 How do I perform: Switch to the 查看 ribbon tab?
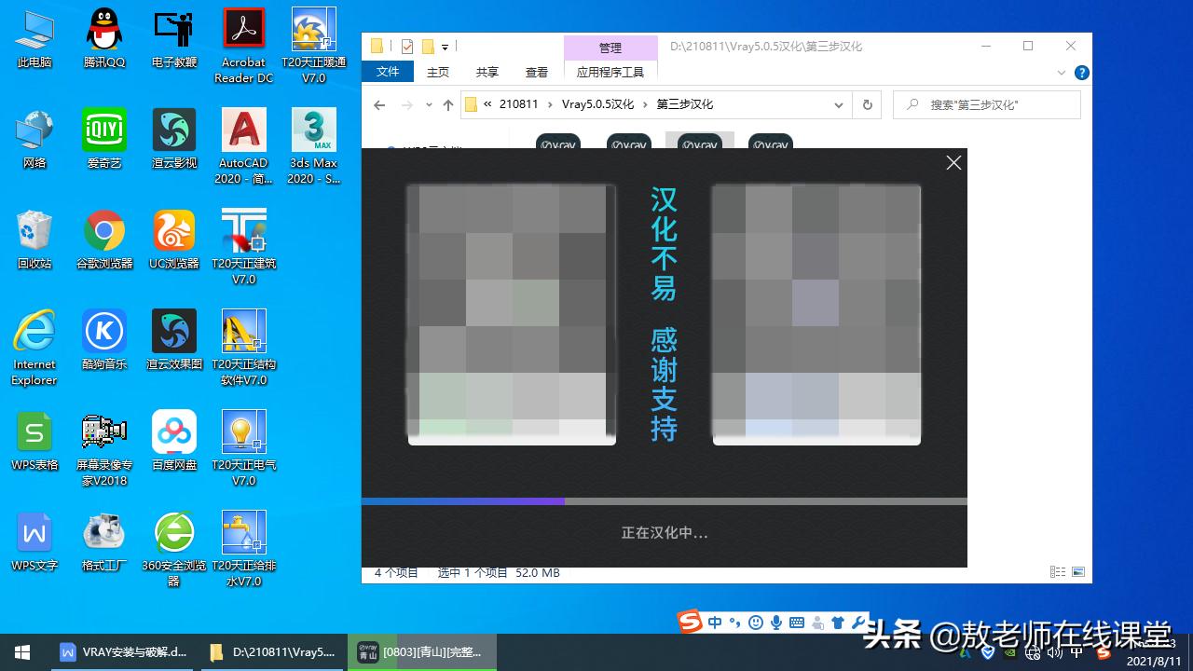536,72
